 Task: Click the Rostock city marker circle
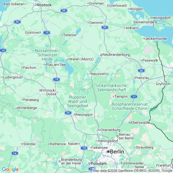point(36,5)
